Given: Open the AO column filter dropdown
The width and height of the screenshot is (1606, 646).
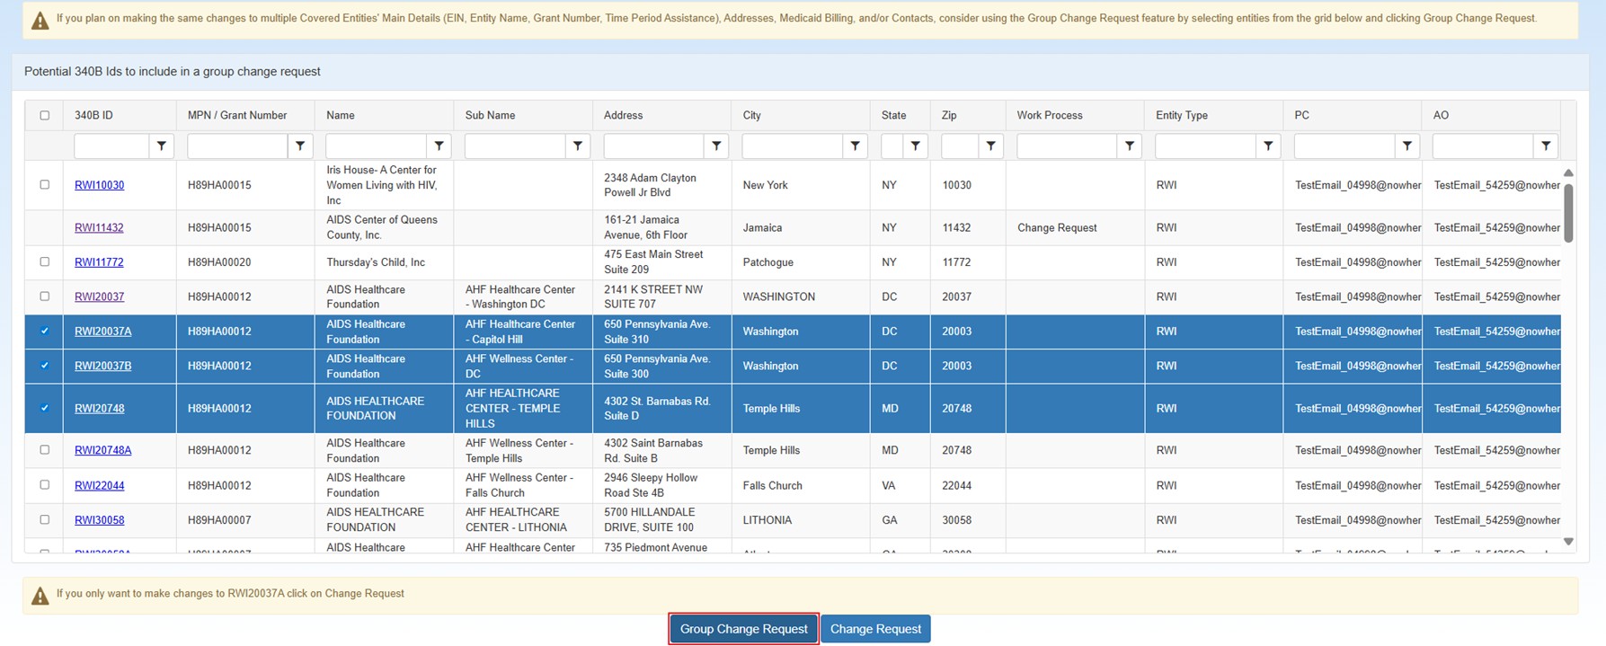Looking at the screenshot, I should (1545, 146).
